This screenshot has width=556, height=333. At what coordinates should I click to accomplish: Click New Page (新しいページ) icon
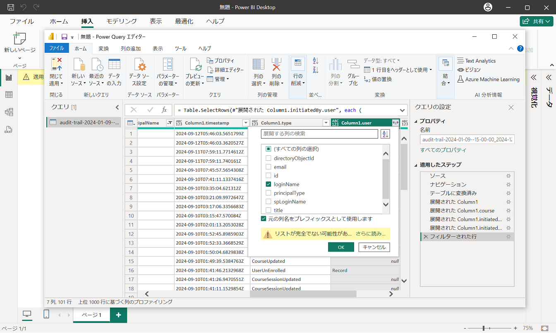[x=19, y=38]
